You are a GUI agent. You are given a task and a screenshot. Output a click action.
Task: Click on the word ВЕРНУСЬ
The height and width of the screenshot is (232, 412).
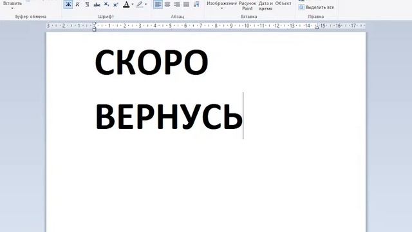click(169, 116)
